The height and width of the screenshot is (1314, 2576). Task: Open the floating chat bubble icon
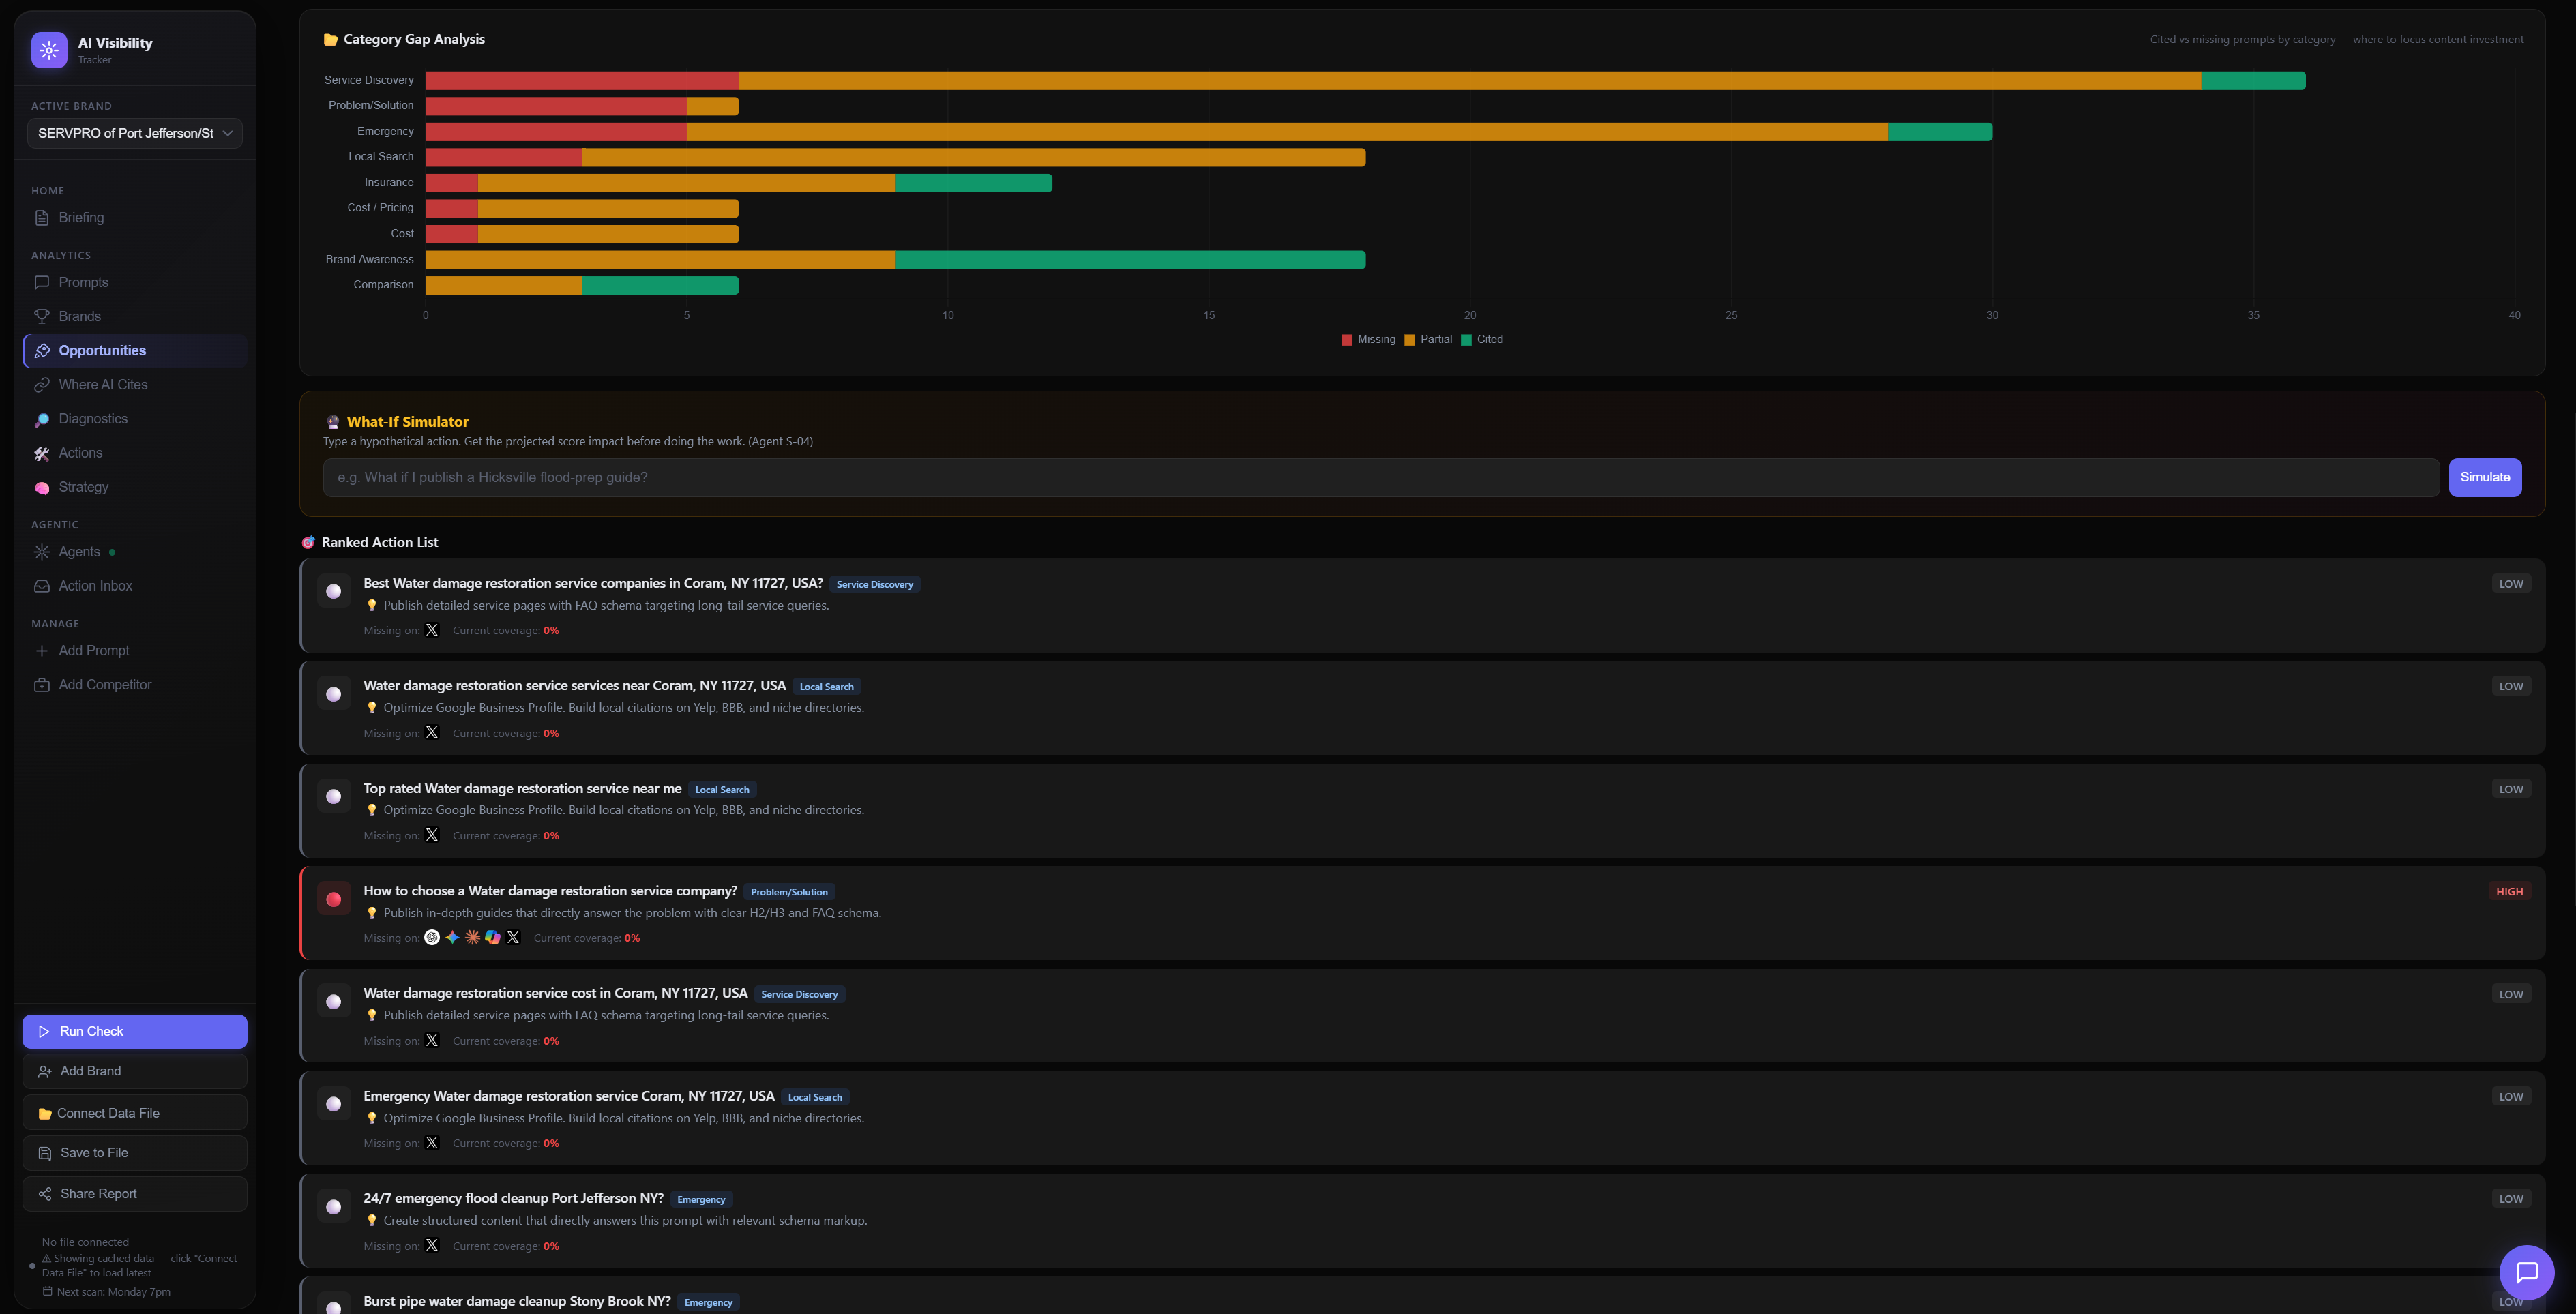2526,1272
